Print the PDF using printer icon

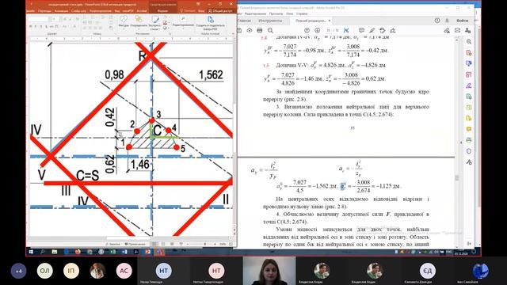(x=260, y=30)
